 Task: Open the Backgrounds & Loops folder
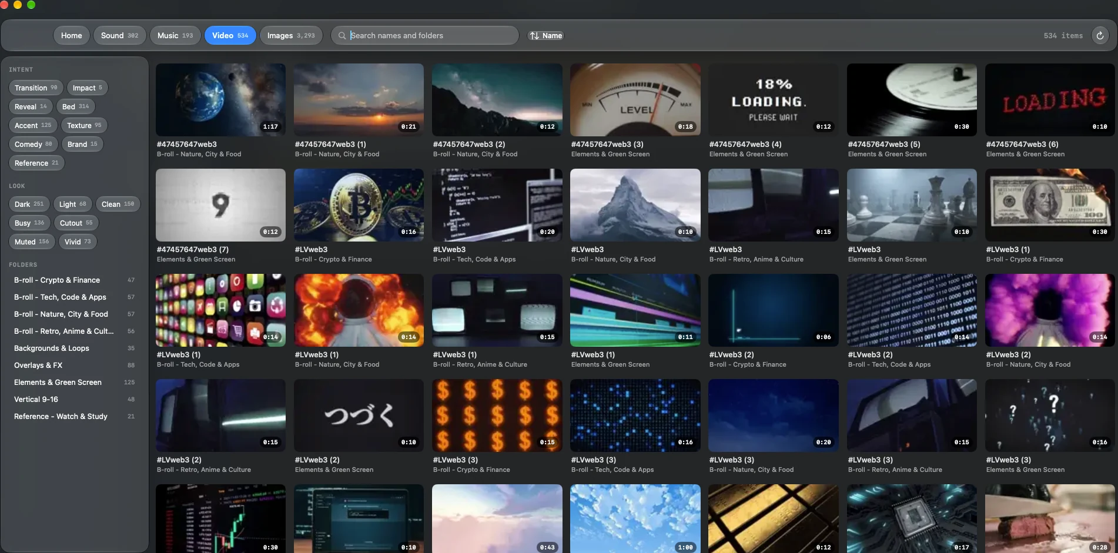74,348
